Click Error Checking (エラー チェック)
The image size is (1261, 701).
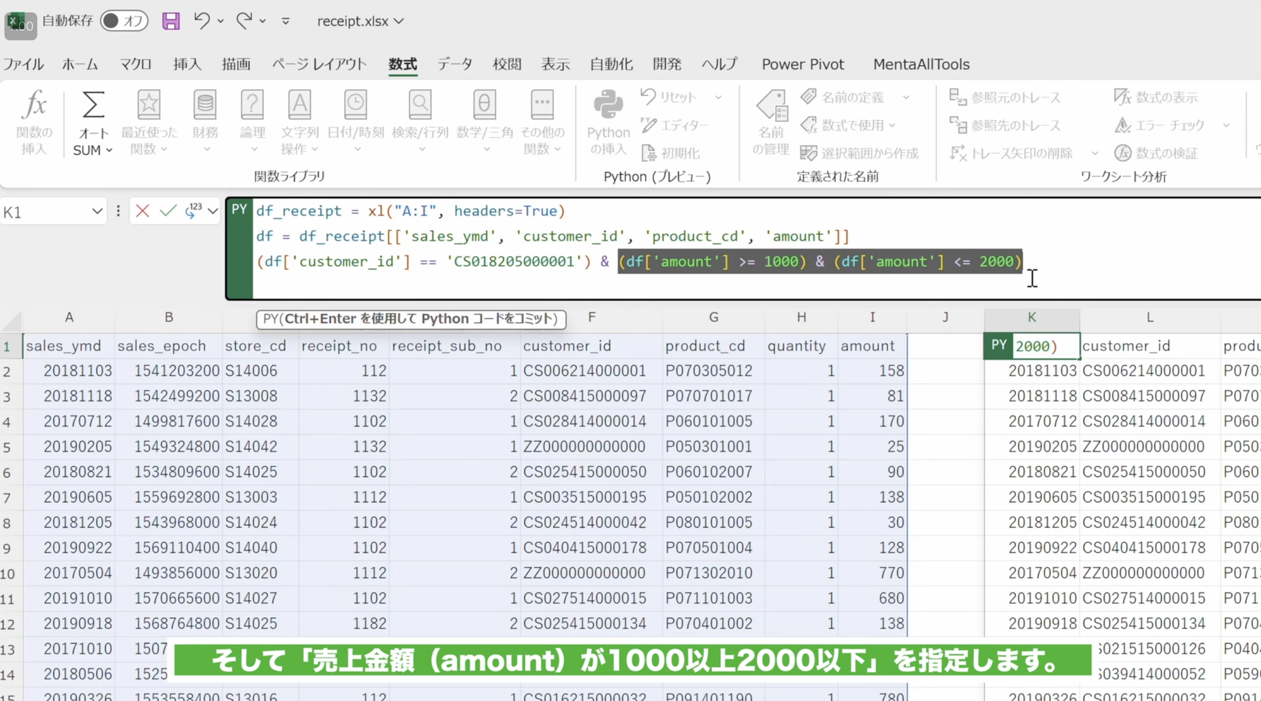[x=1159, y=125]
